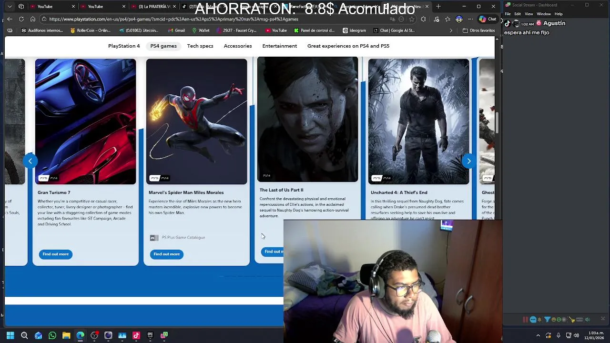Open File menu in Social Stream window
The height and width of the screenshot is (343, 610).
pyautogui.click(x=508, y=14)
